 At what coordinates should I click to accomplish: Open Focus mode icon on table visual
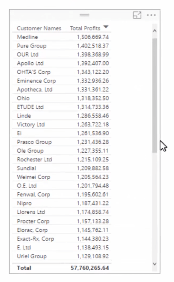(x=137, y=15)
